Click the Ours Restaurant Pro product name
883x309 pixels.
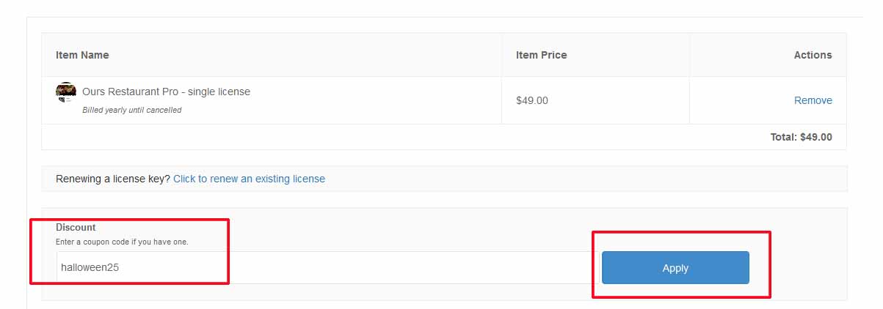(166, 92)
